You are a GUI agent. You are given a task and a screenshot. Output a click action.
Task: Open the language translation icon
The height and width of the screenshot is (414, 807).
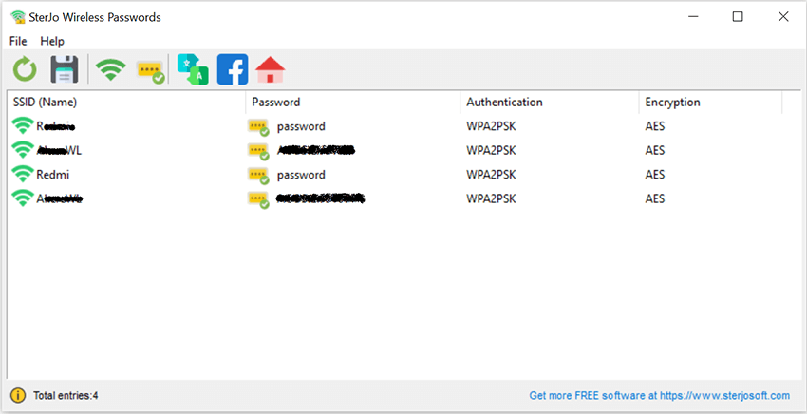[x=193, y=69]
